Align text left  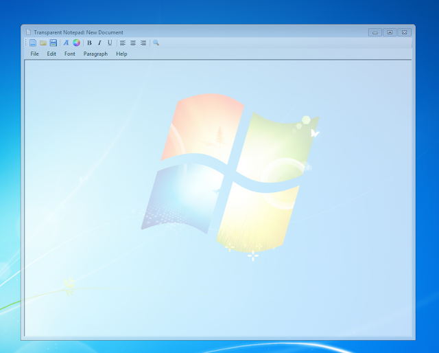tap(123, 43)
